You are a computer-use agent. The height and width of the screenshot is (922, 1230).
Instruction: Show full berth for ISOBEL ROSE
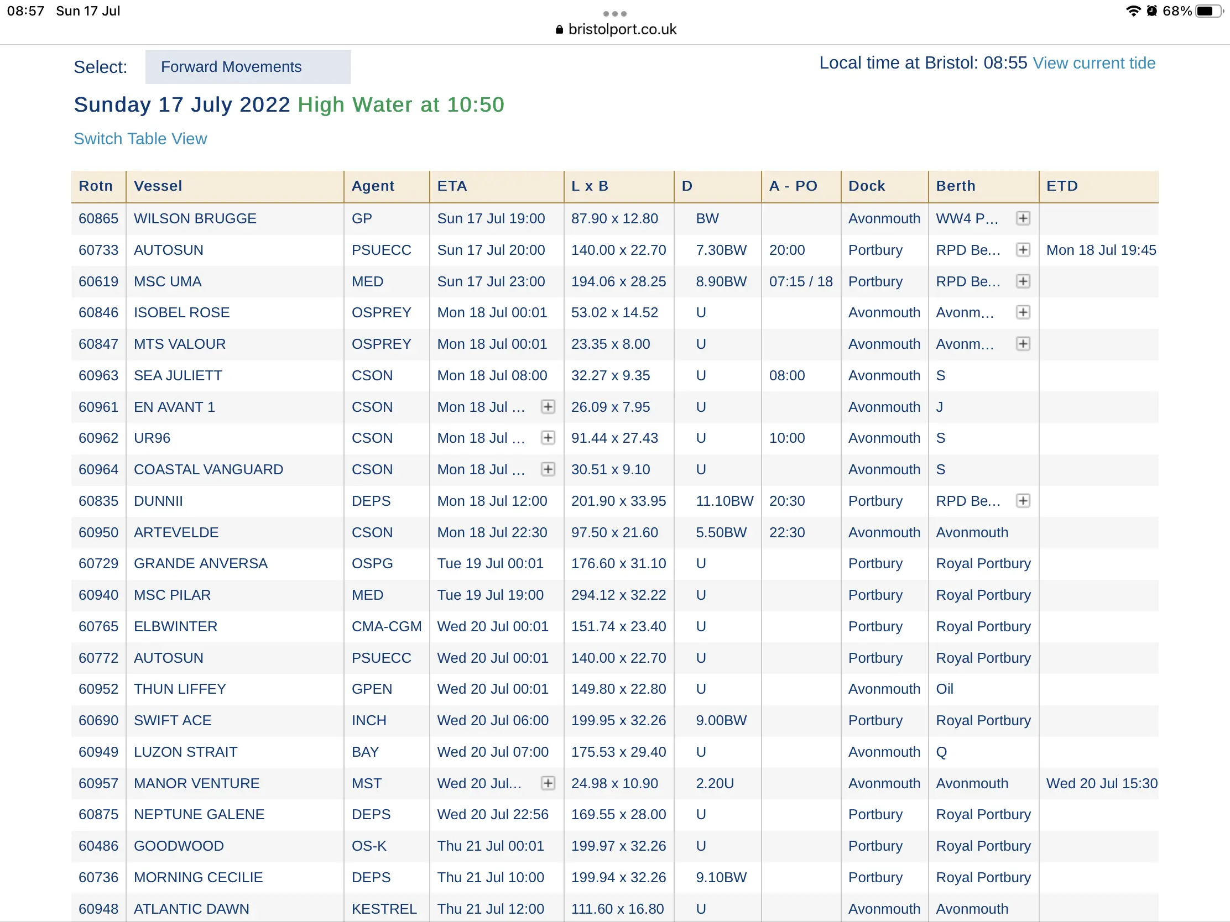coord(1023,312)
